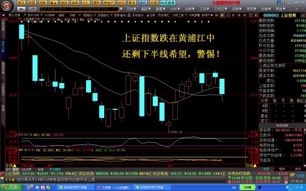
Task: Expand the 分析工具 dropdown arrow
Action: point(186,15)
